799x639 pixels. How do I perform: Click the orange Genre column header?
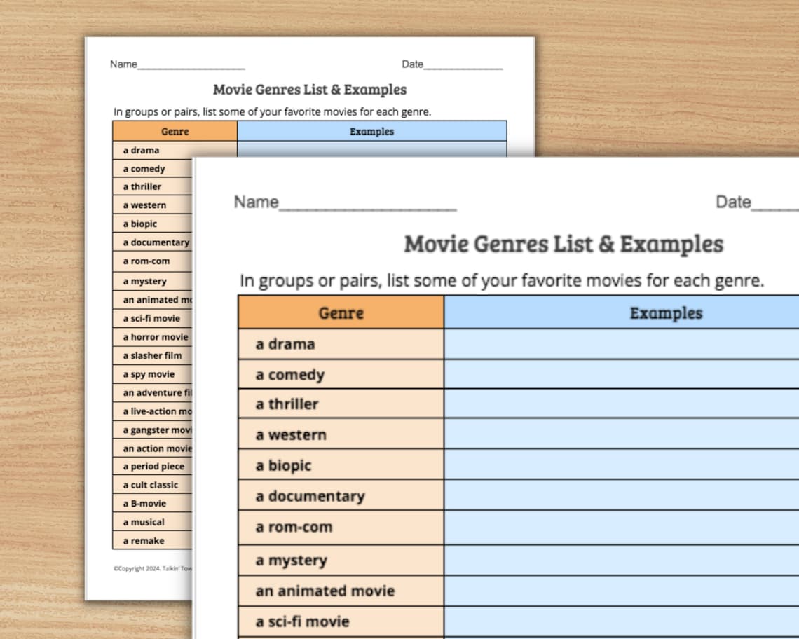point(341,313)
